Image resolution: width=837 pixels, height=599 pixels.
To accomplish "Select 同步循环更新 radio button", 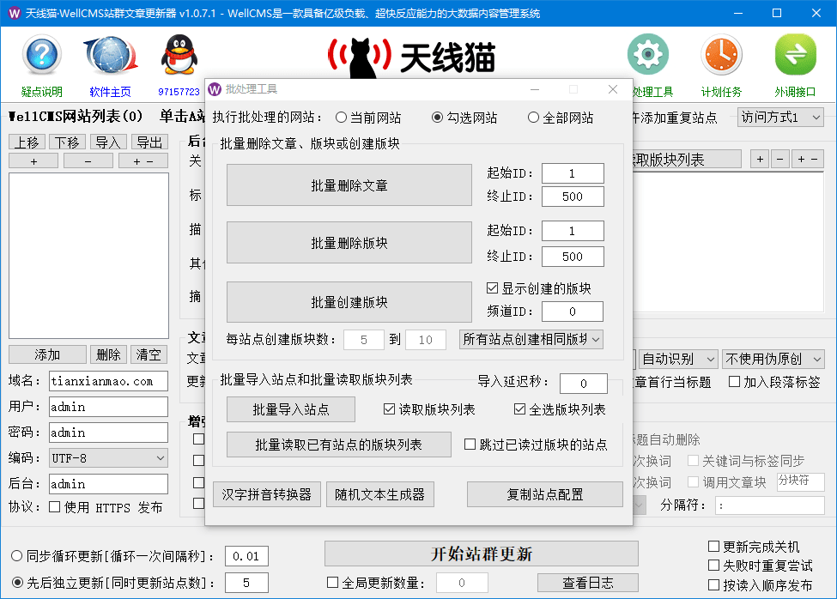I will pos(17,556).
